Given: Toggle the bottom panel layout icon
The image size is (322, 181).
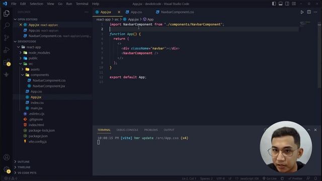Looking at the screenshot, I should [x=280, y=4].
